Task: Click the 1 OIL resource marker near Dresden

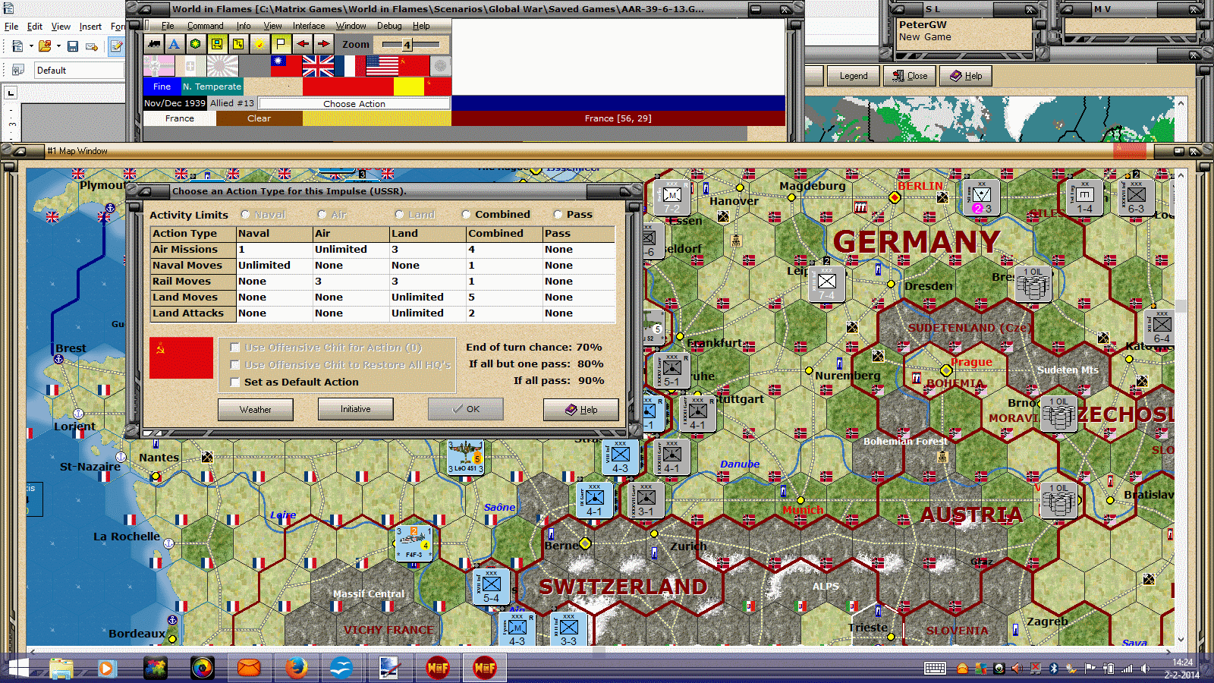Action: tap(1033, 284)
